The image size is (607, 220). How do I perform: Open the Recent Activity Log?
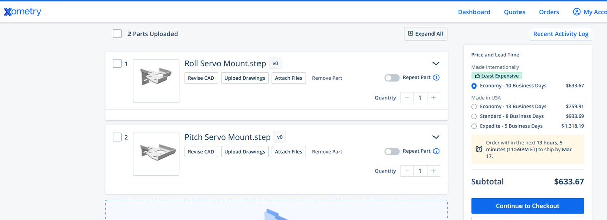(561, 34)
